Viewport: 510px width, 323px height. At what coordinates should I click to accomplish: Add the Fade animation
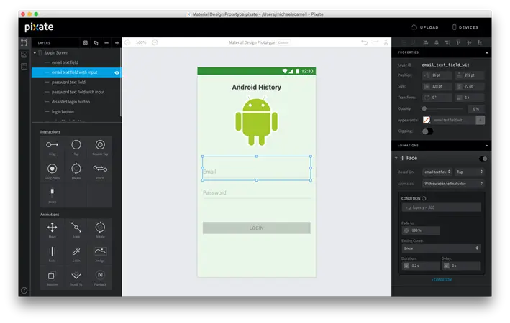click(52, 254)
